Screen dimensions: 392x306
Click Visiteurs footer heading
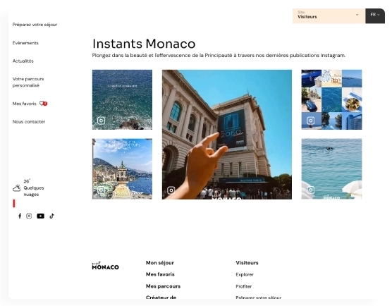click(247, 263)
